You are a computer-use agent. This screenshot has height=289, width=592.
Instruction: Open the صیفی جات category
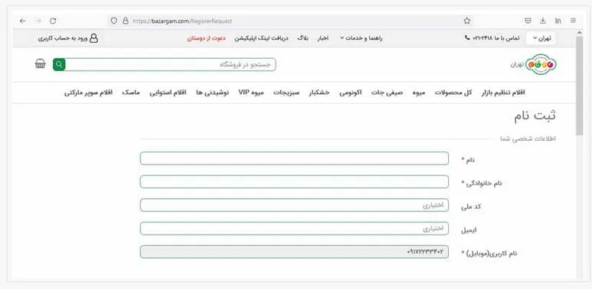[x=387, y=93]
